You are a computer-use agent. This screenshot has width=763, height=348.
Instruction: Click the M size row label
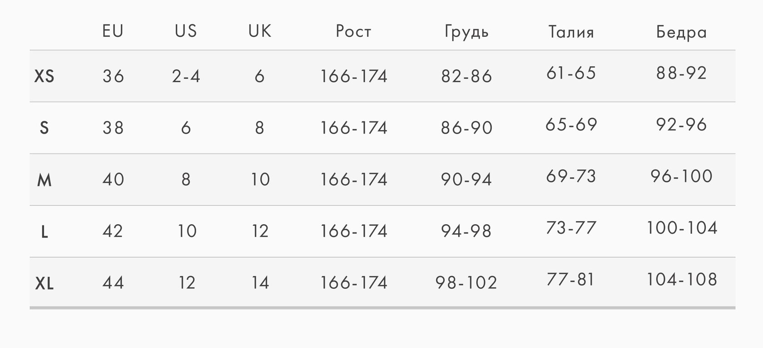(x=44, y=180)
